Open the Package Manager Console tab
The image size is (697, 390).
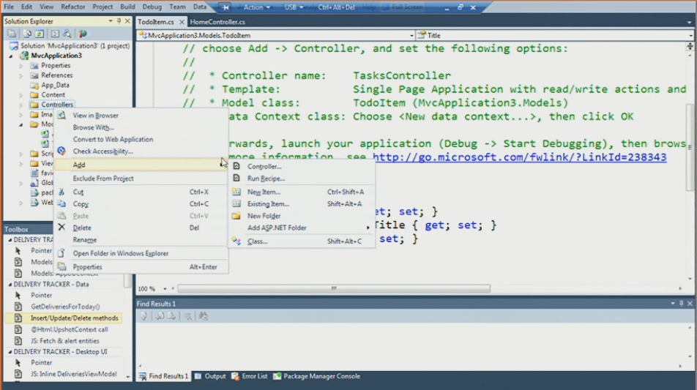(x=316, y=376)
